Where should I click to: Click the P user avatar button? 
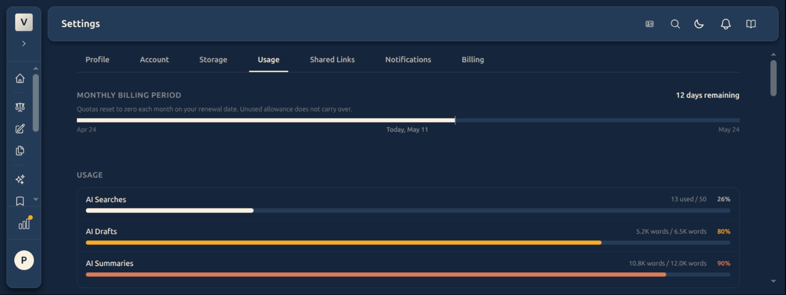click(24, 260)
